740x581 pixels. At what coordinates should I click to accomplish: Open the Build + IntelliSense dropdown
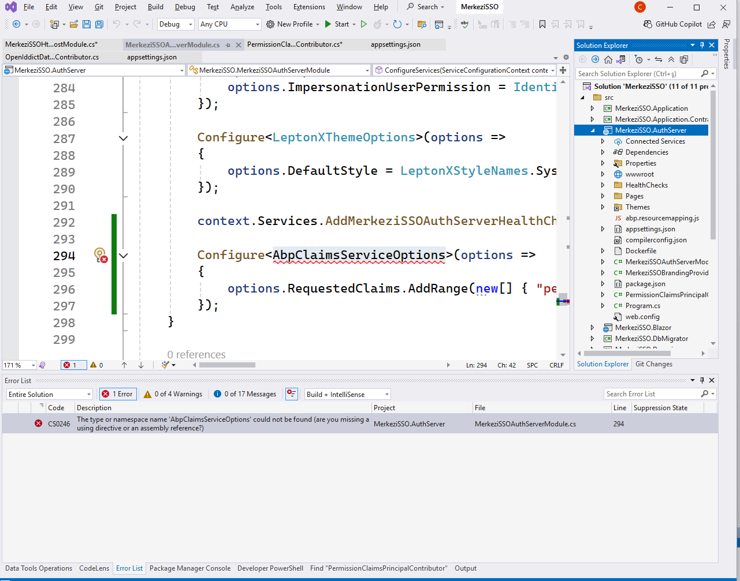coord(348,394)
